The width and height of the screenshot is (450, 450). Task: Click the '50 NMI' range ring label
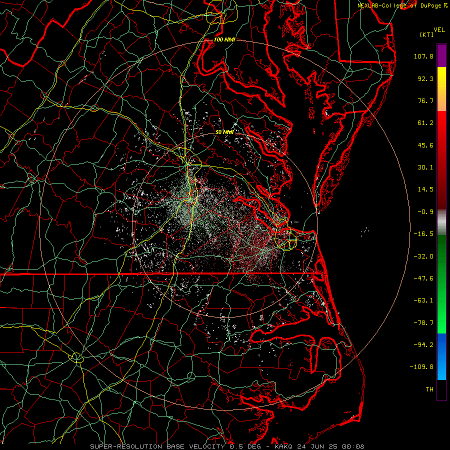pos(224,132)
